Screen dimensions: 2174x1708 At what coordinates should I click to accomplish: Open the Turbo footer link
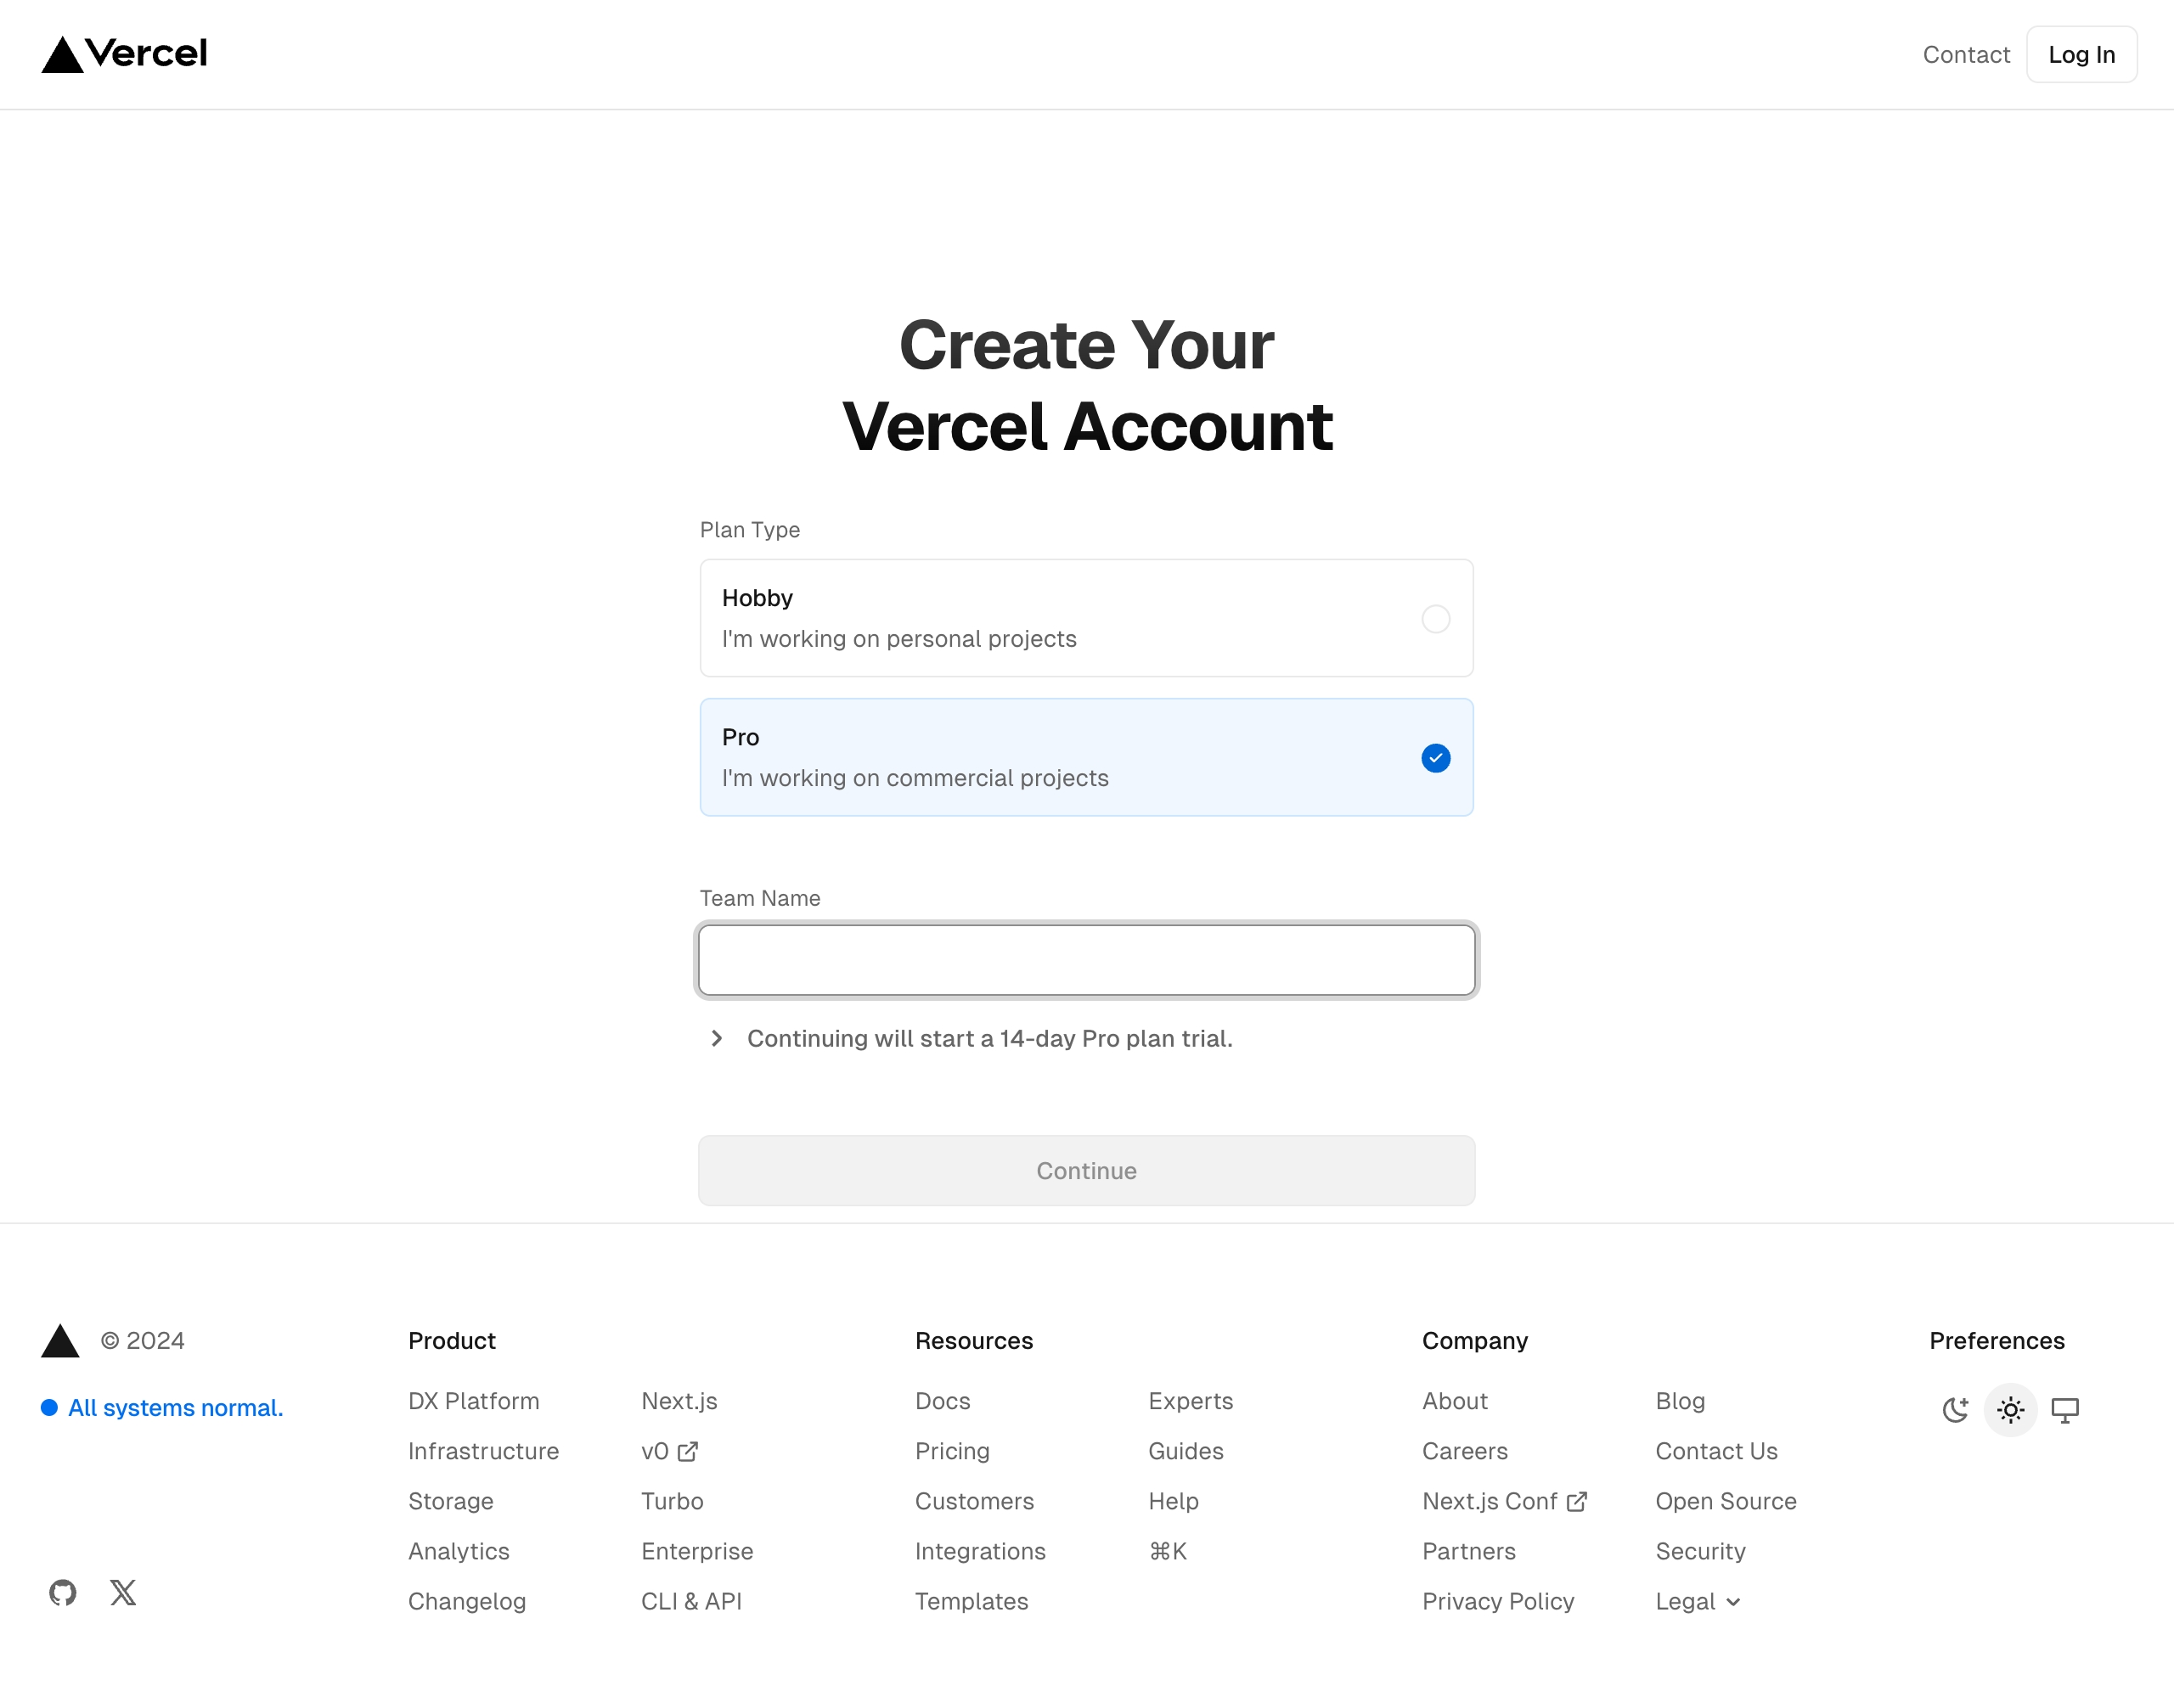(x=673, y=1501)
